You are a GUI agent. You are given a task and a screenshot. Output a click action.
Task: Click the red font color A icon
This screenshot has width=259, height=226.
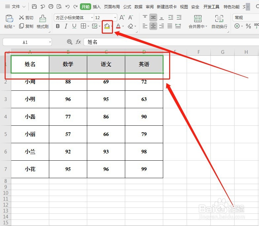coord(118,26)
